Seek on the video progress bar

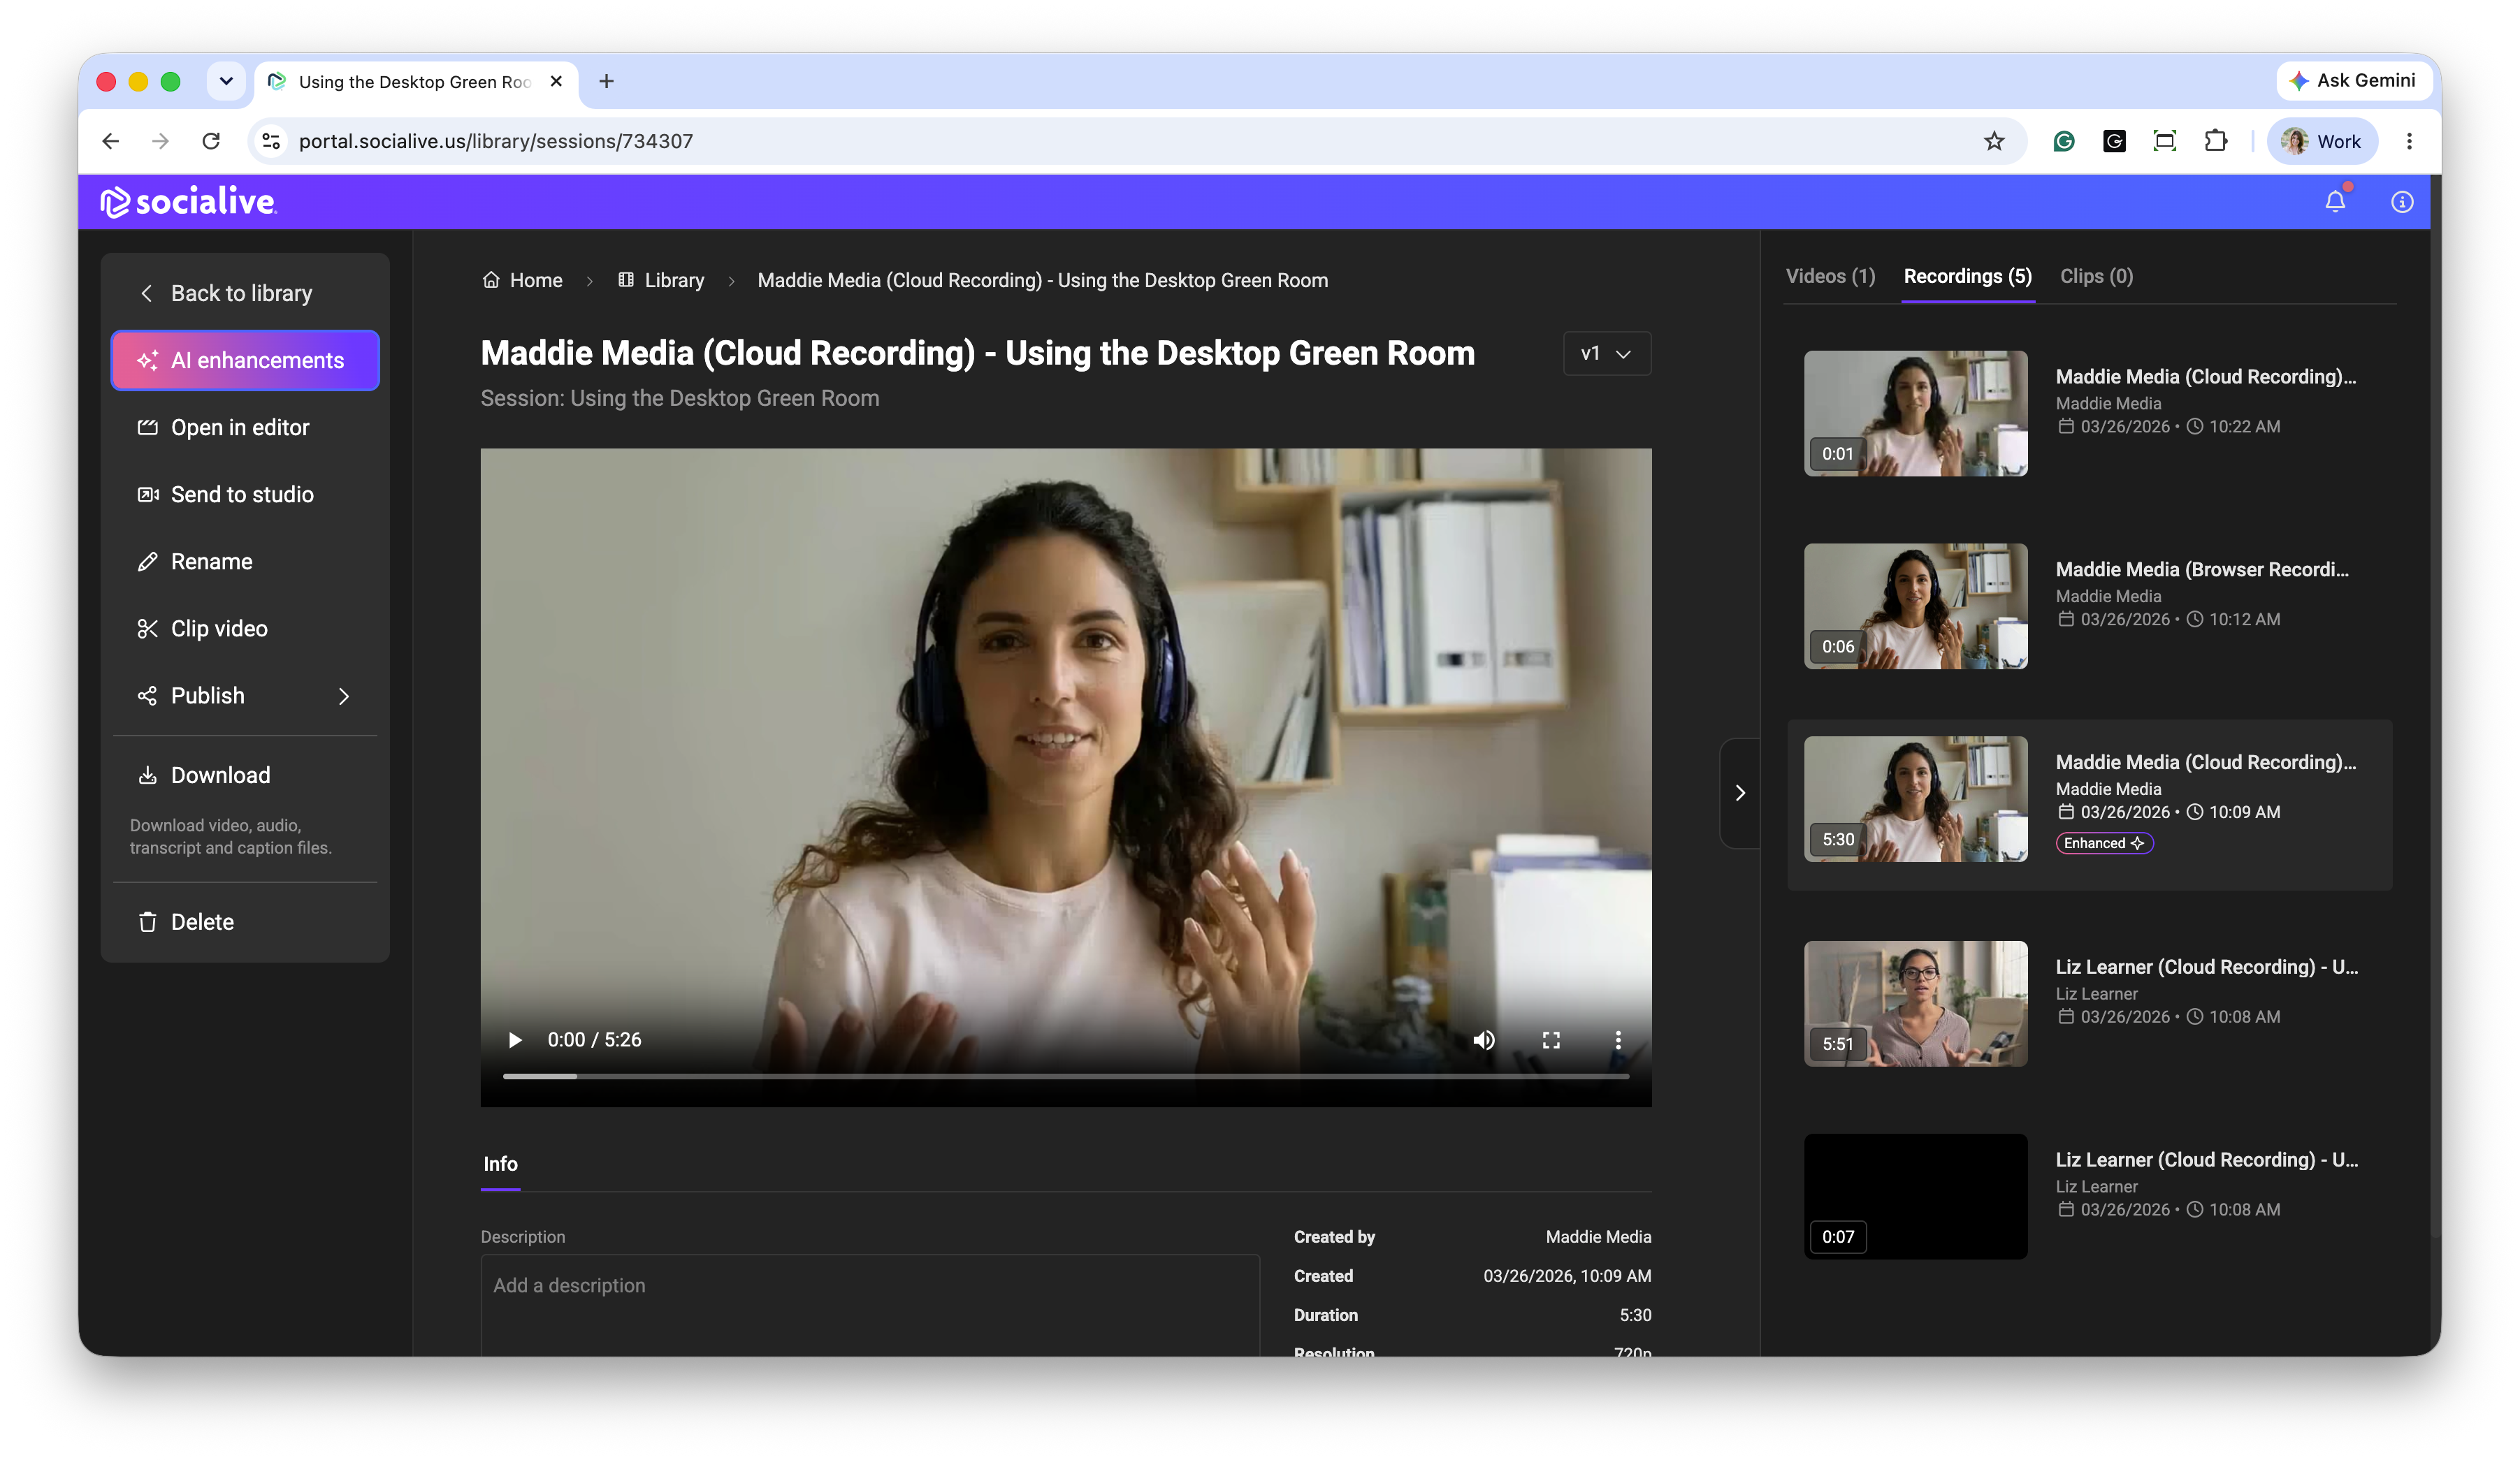(x=1065, y=1075)
